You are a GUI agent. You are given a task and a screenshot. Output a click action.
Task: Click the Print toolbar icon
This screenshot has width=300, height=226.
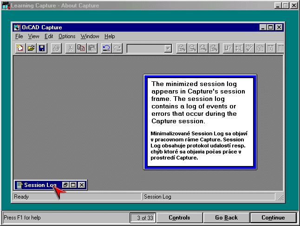pos(56,48)
